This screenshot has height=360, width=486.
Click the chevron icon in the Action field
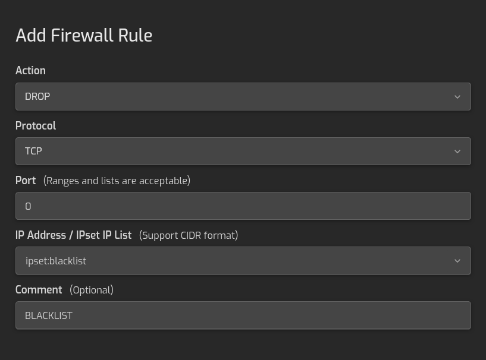[457, 97]
